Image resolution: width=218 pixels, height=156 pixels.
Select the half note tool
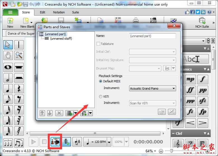[x=8, y=78]
